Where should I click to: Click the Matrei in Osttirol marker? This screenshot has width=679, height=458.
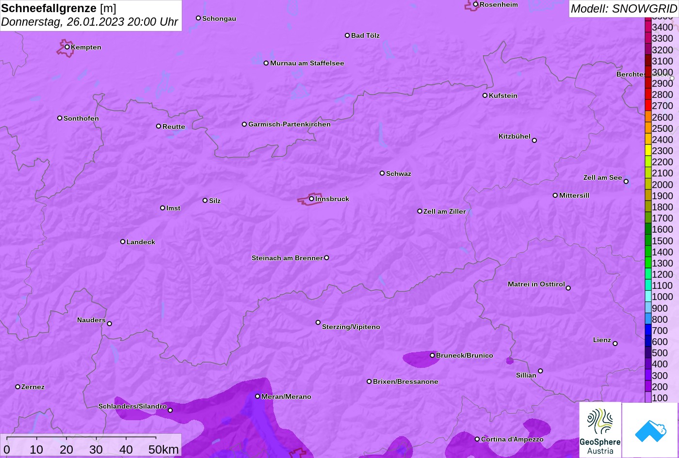coord(568,288)
